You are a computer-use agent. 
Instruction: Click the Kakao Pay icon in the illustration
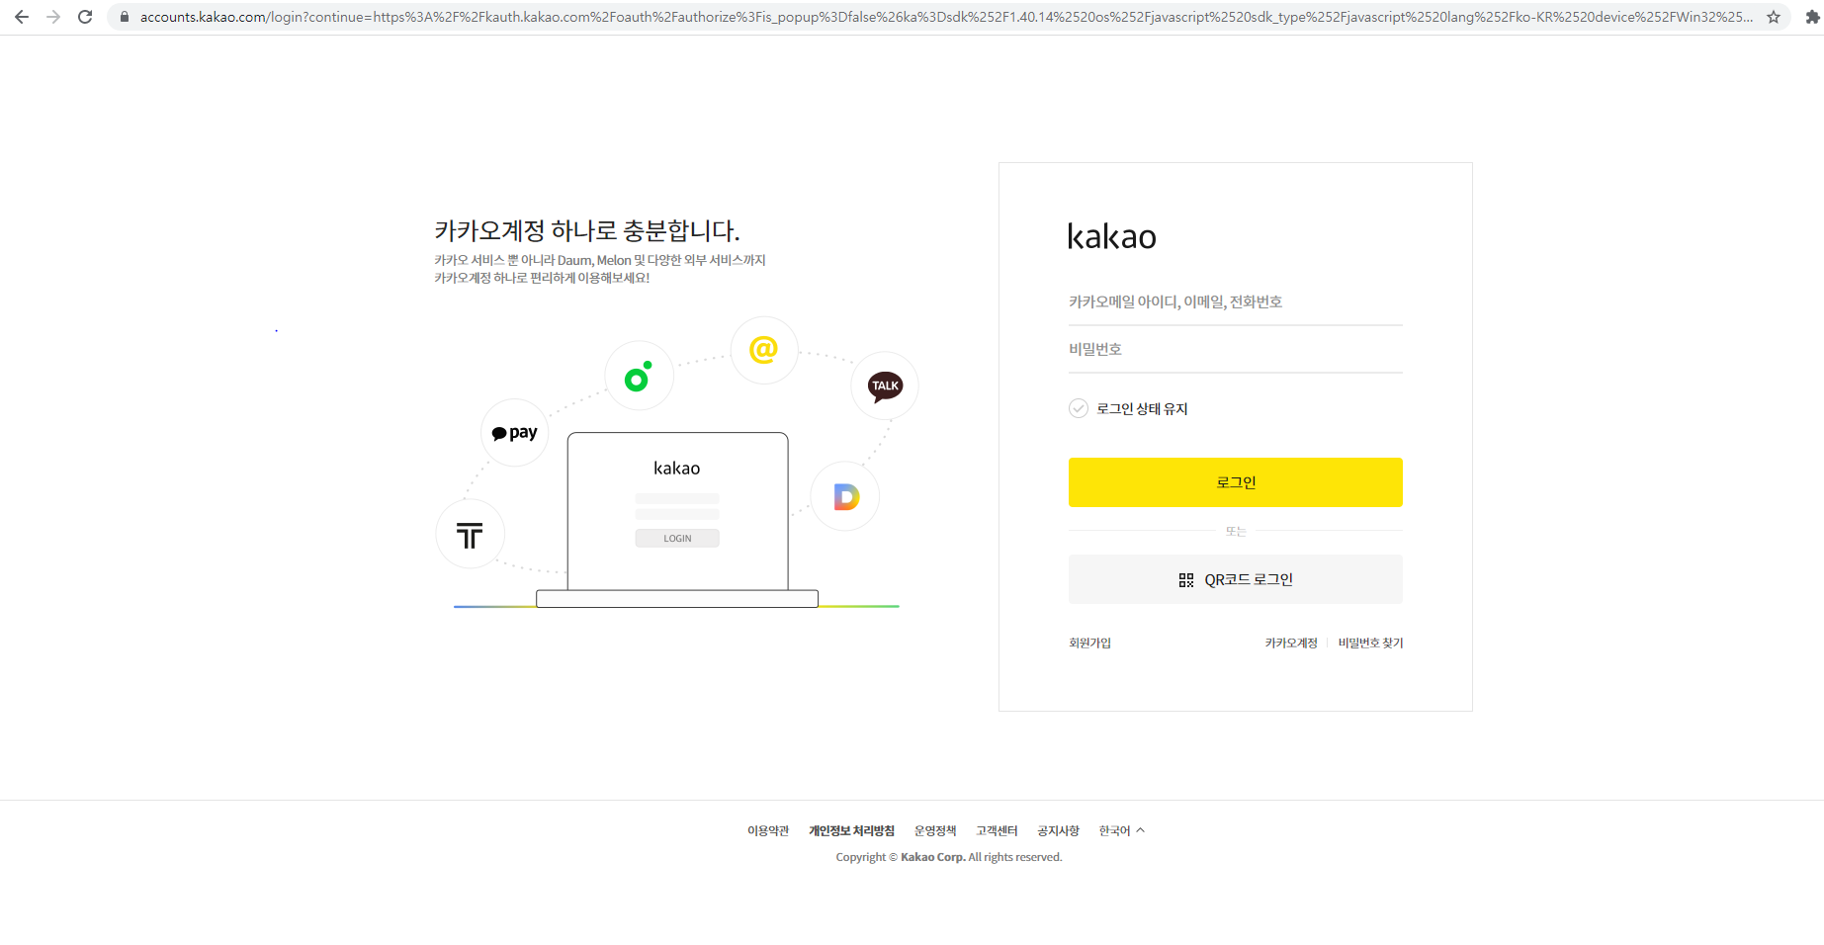tap(515, 433)
